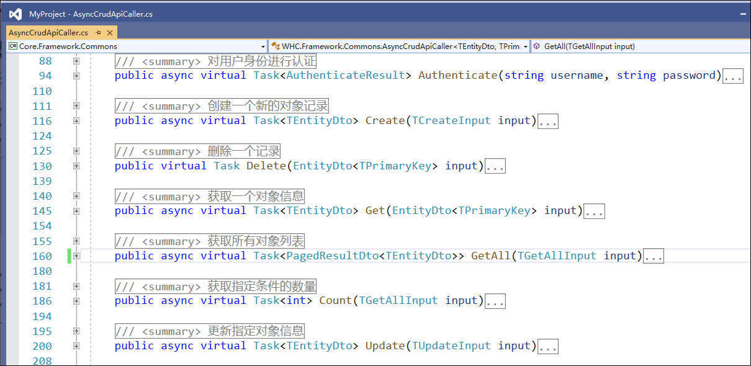751x366 pixels.
Task: Click the ellipsis box after the Delete signature
Action: 495,166
